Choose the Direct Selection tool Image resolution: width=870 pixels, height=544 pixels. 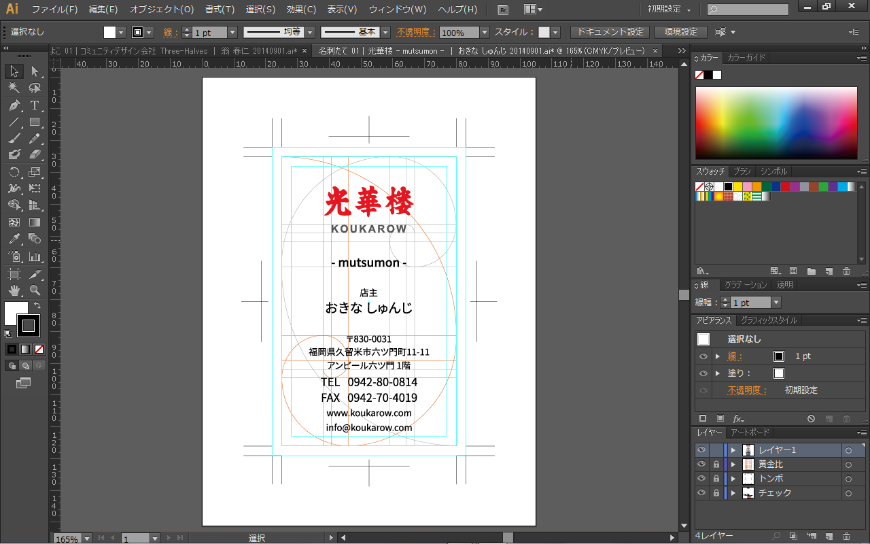[35, 71]
